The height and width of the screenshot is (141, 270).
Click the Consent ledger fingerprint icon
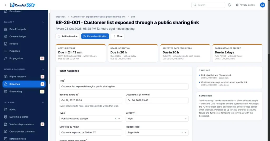[x=6, y=36]
